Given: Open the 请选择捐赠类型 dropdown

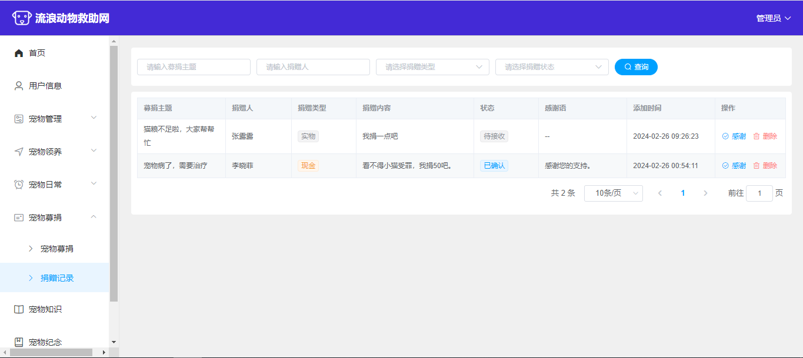Looking at the screenshot, I should [x=432, y=67].
